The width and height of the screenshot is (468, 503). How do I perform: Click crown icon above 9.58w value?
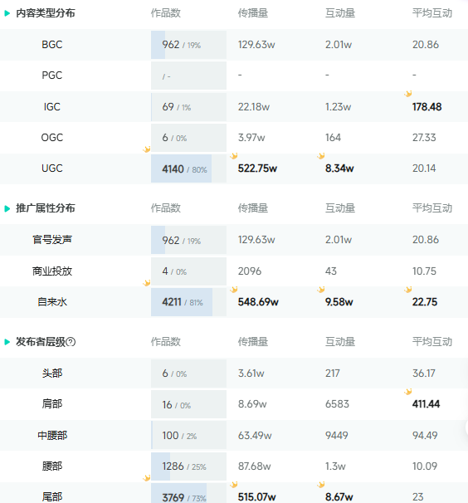321,290
